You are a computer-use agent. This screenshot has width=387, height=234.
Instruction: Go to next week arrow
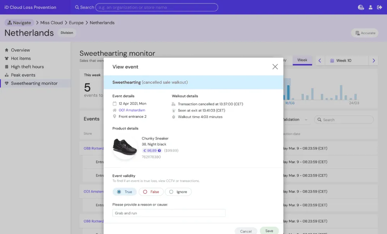point(373,60)
